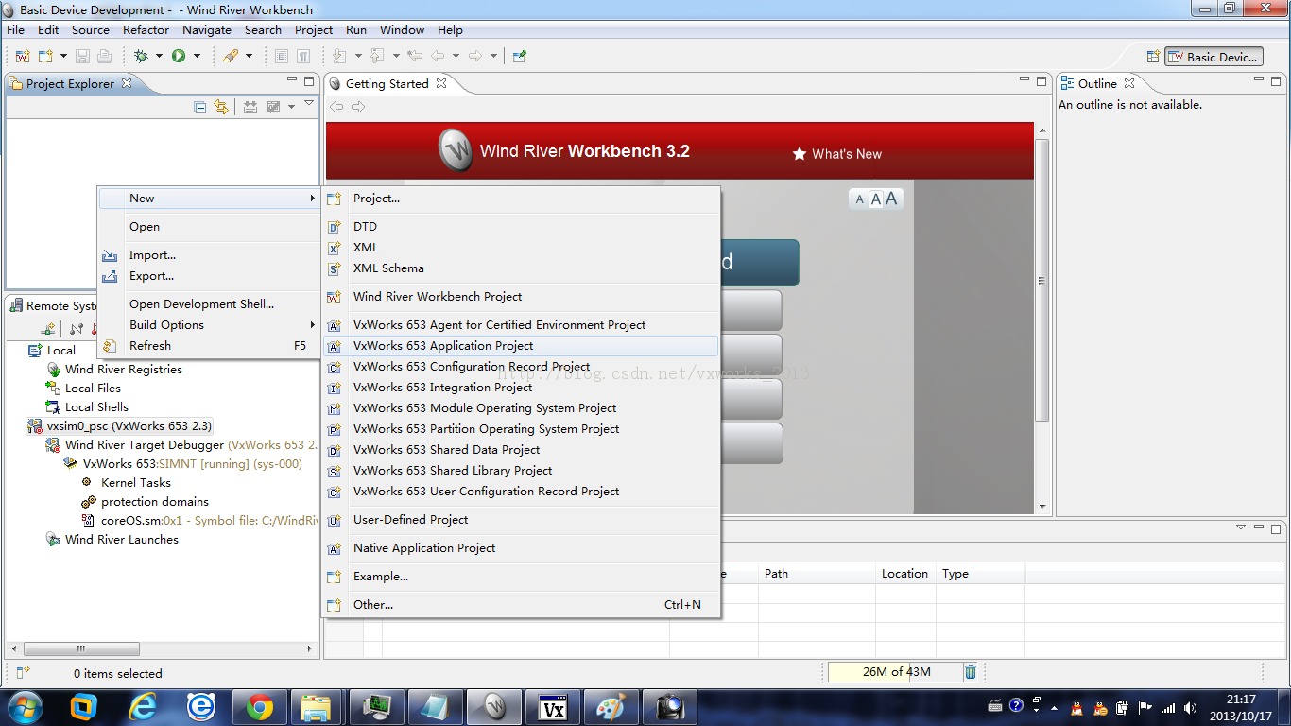Open the Vx application in taskbar
1291x726 pixels.
pos(553,707)
